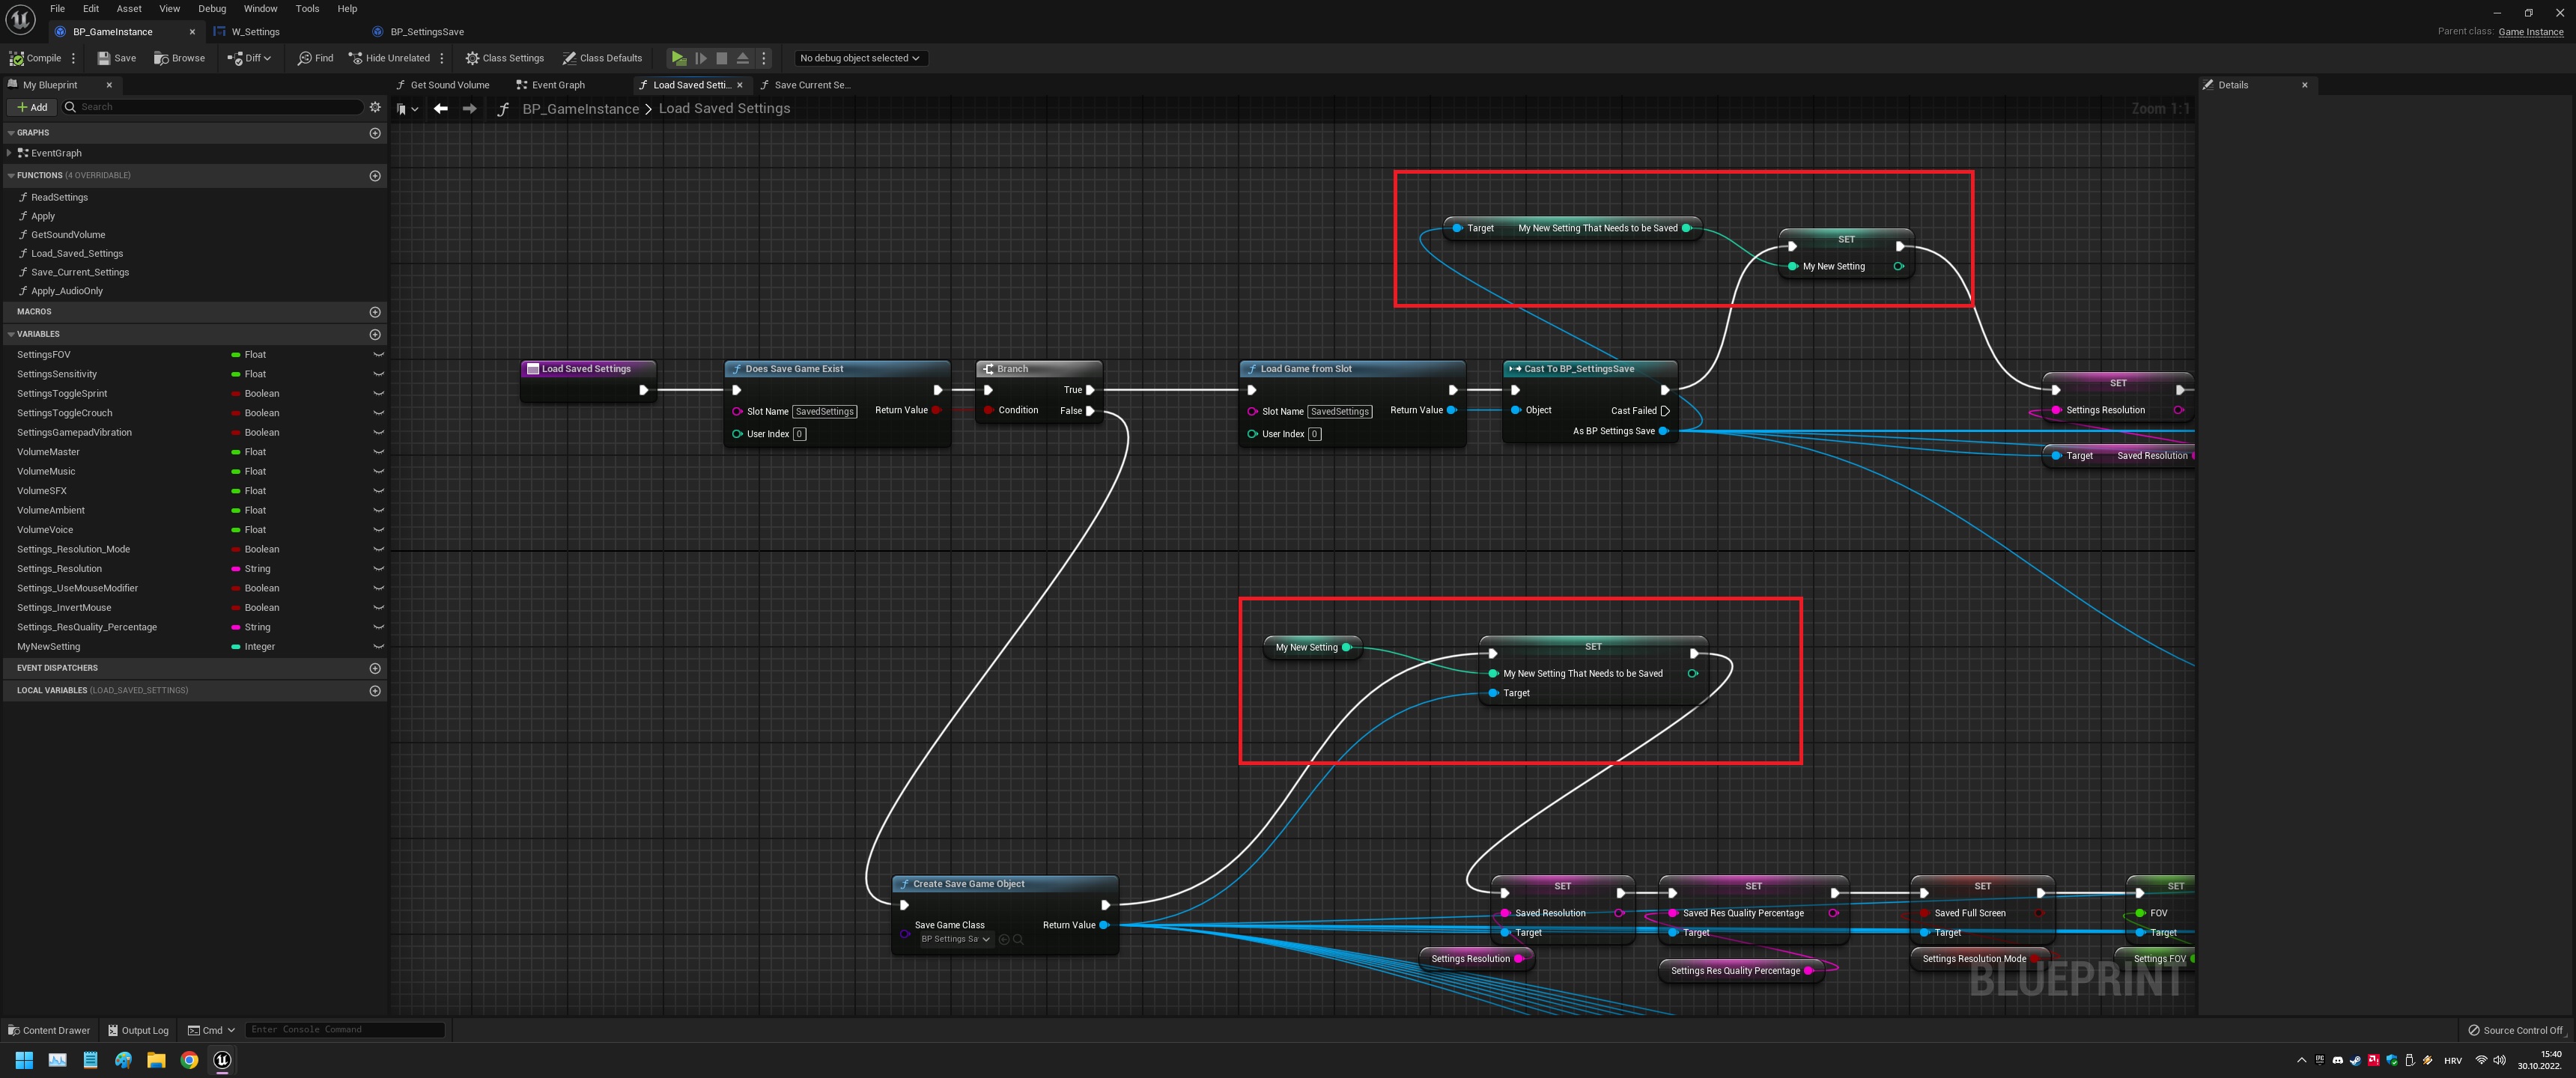This screenshot has width=2576, height=1078.
Task: Open the debug object selection dropdown
Action: pos(859,58)
